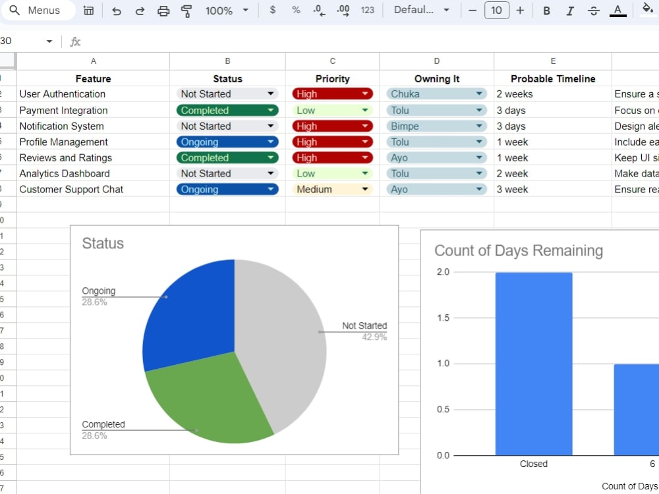Select column D header
The image size is (659, 494).
click(437, 61)
